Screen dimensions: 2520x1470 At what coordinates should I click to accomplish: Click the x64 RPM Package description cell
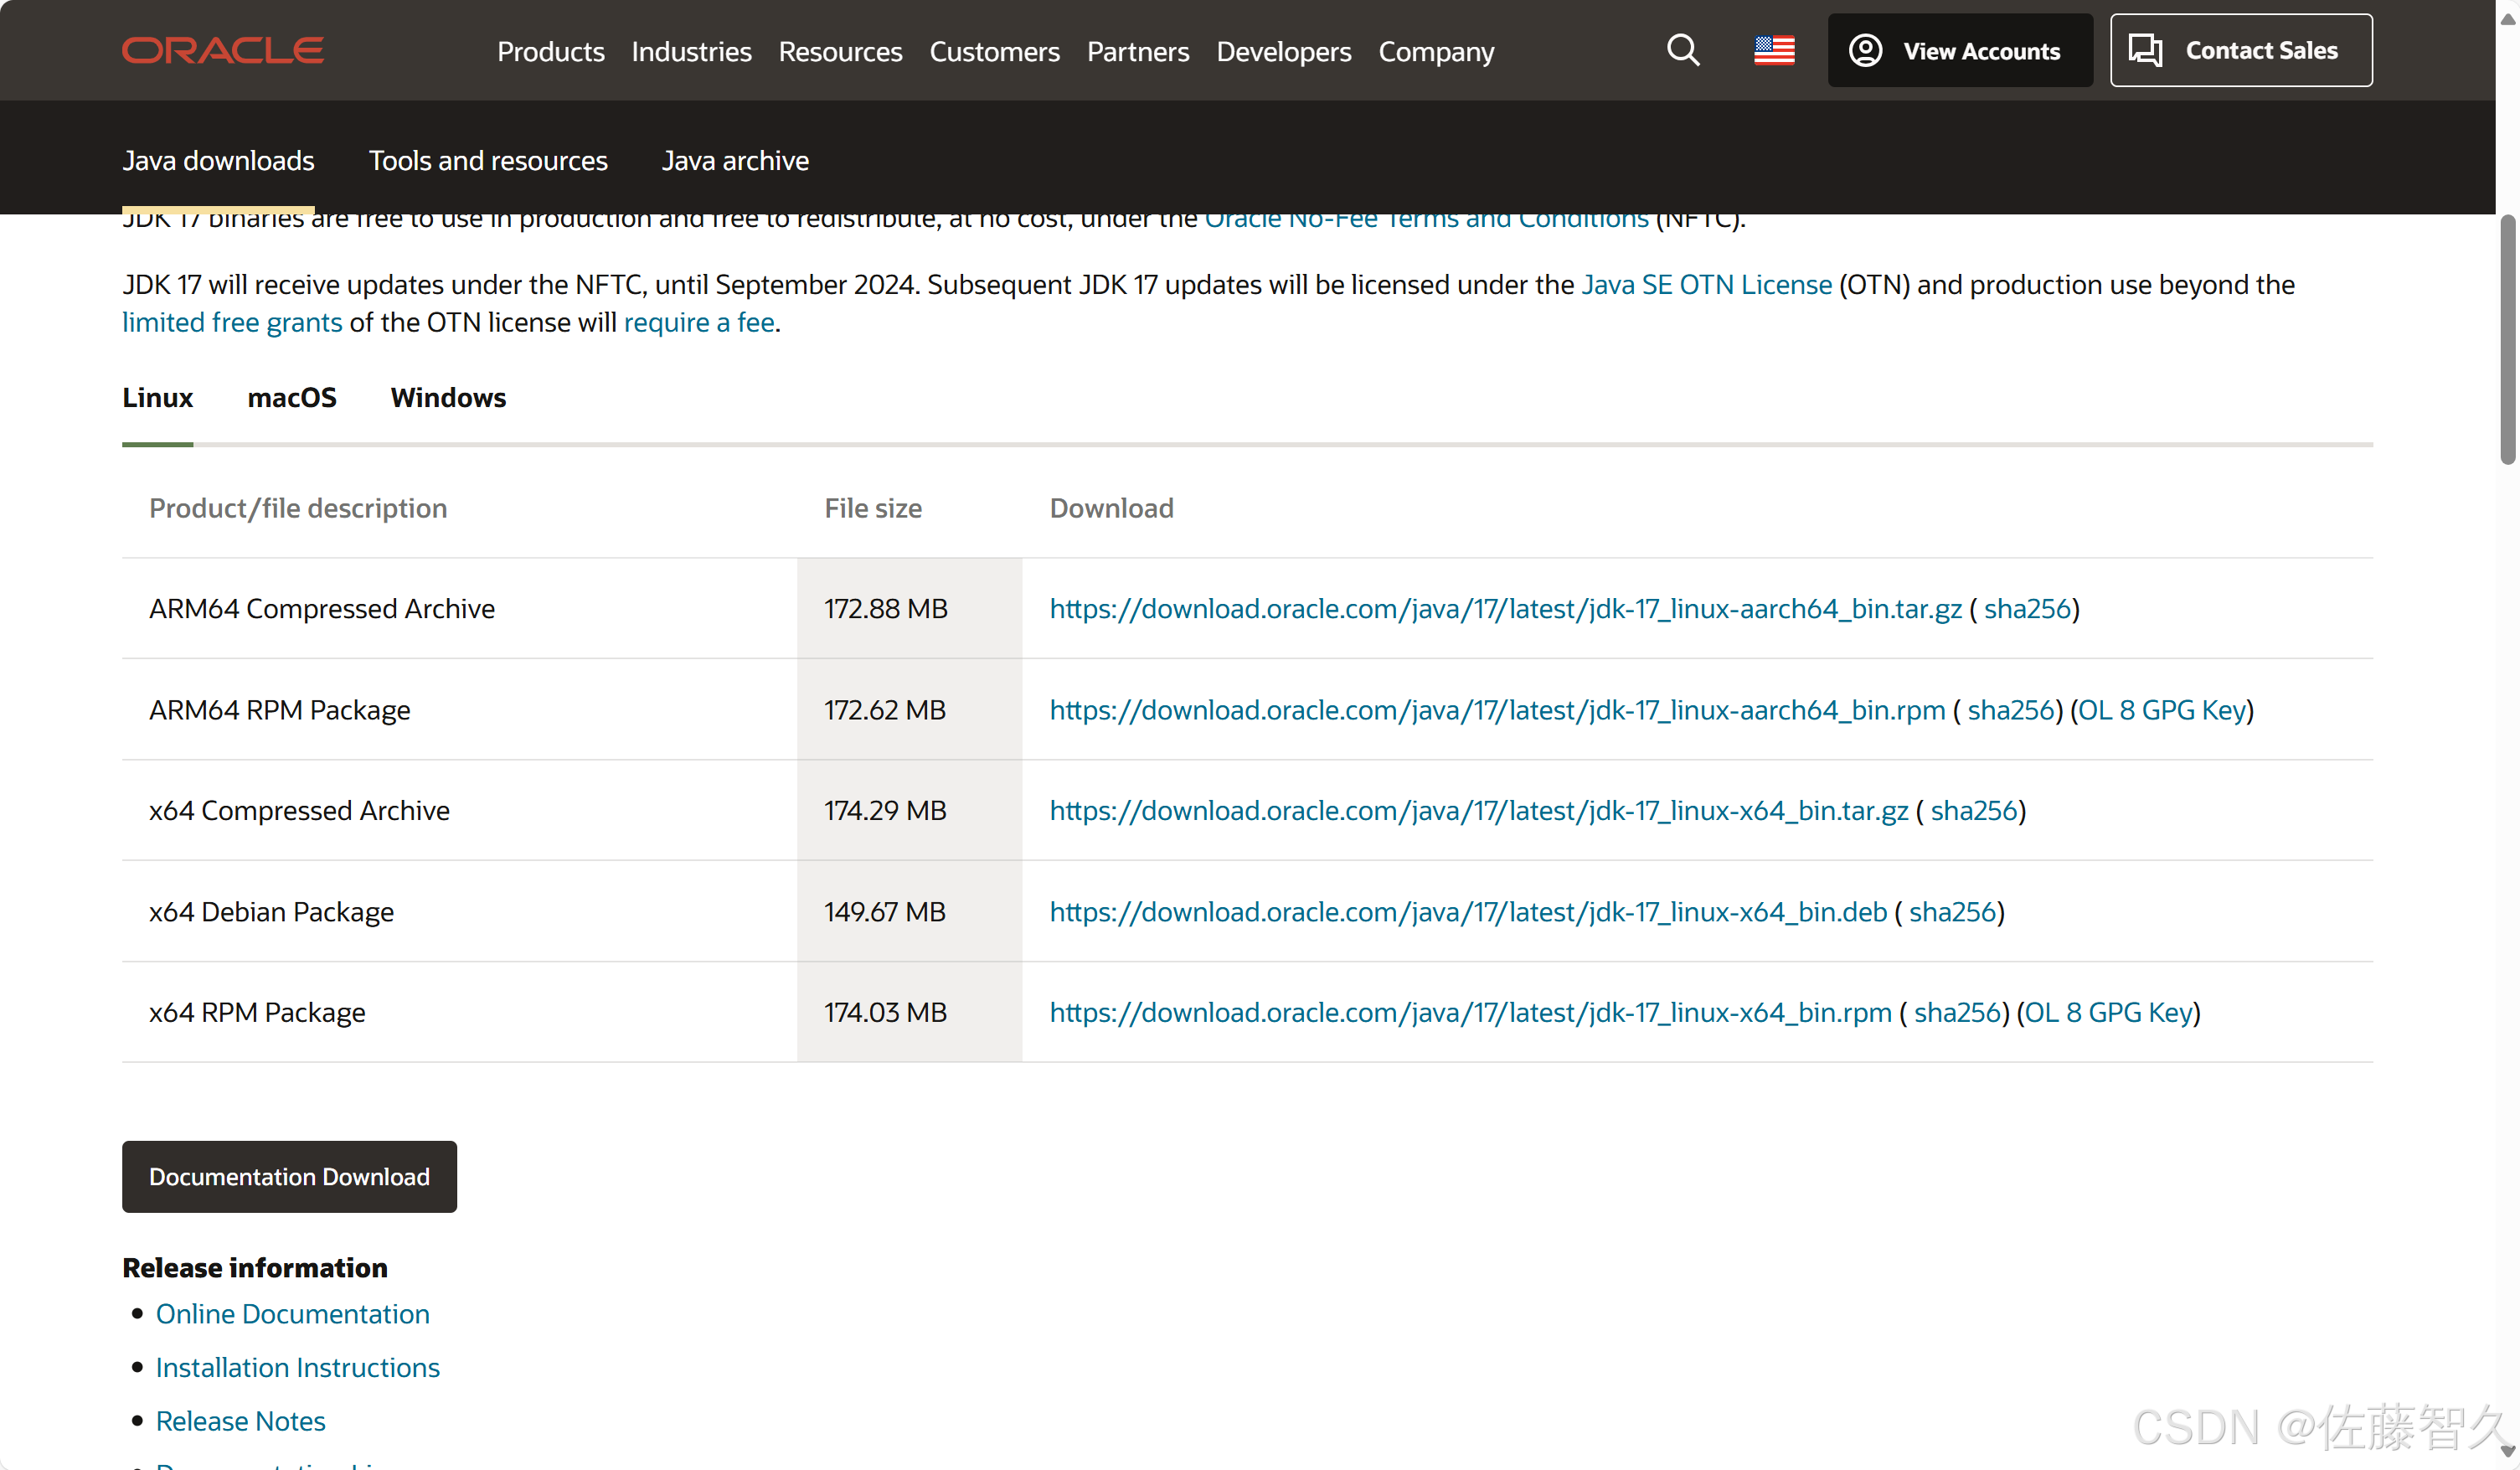pos(459,1012)
